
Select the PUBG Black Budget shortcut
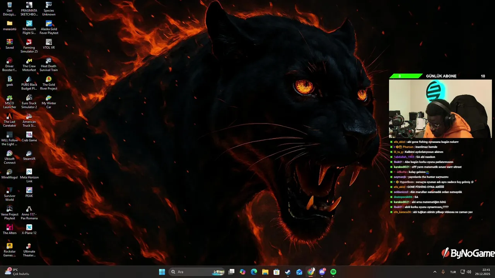click(x=29, y=83)
